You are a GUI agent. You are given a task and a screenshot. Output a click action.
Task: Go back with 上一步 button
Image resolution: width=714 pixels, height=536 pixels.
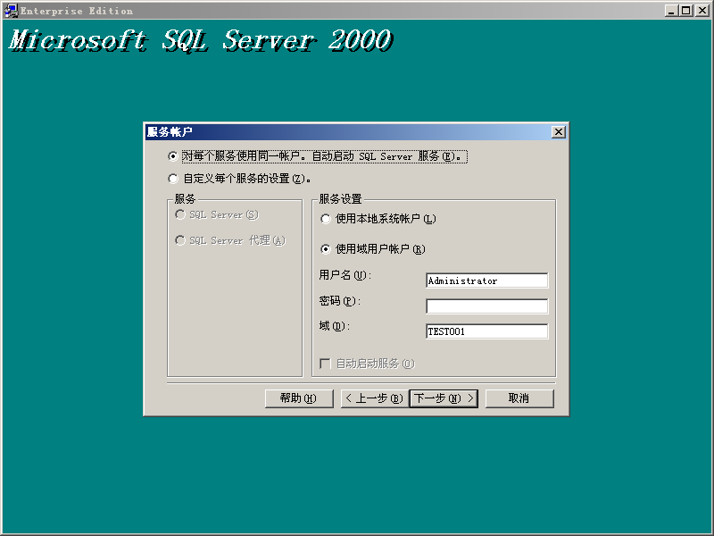375,398
